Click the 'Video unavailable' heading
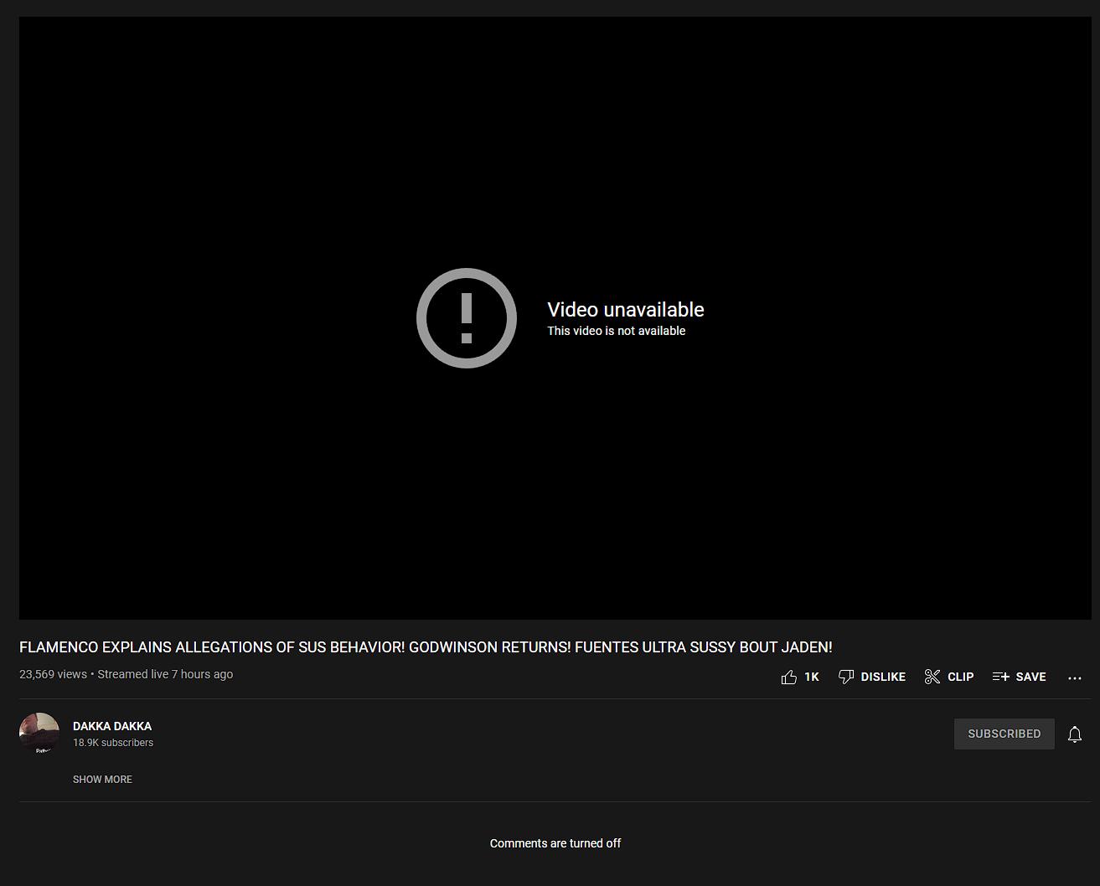The image size is (1100, 886). pos(626,310)
